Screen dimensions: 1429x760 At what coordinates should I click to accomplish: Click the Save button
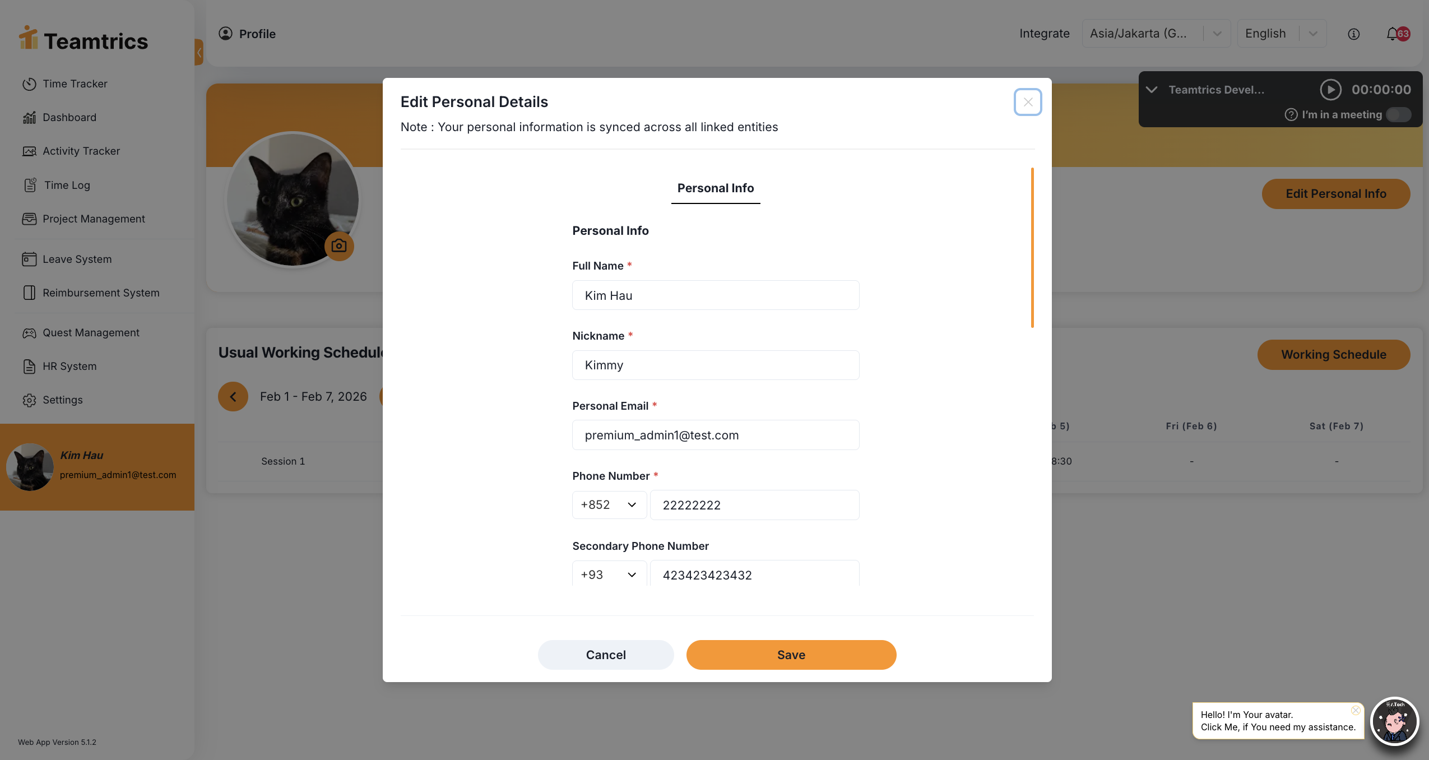pos(791,655)
